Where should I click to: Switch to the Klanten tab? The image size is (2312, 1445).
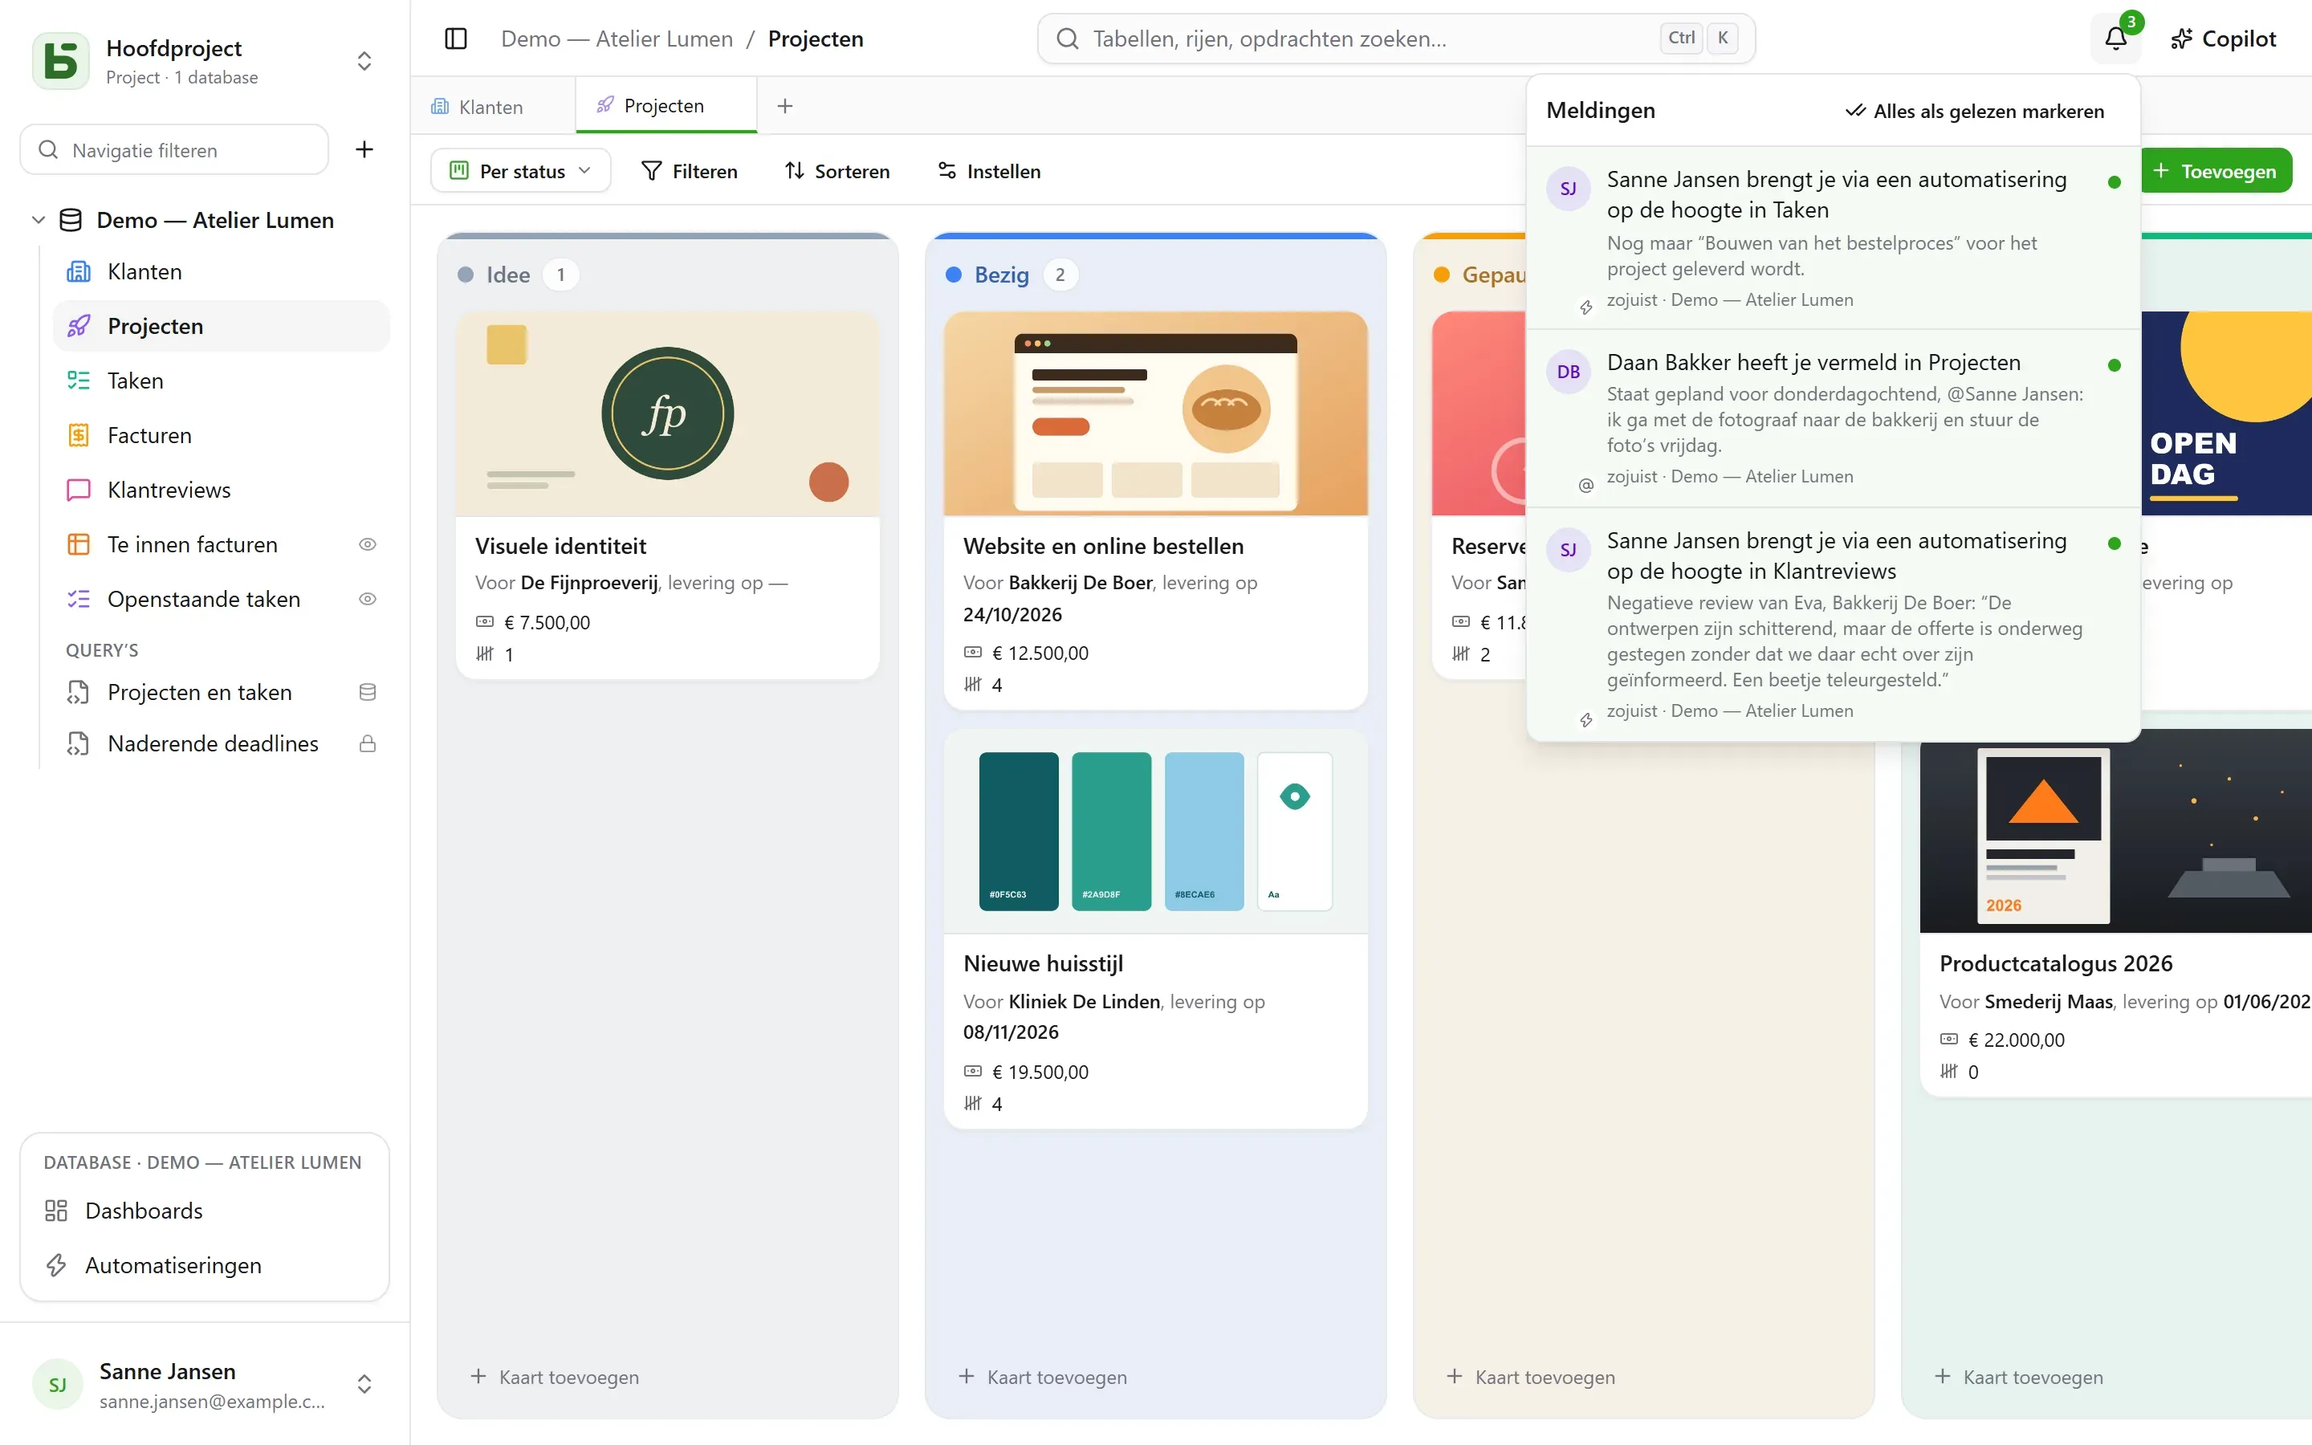[x=492, y=106]
